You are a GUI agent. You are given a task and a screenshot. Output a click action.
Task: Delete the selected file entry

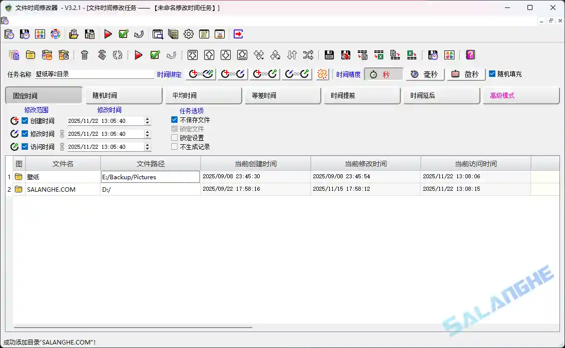tap(84, 55)
